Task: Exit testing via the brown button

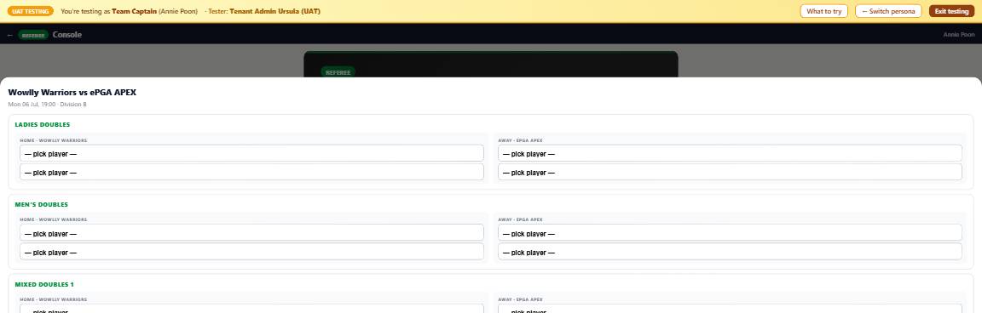Action: pos(951,11)
